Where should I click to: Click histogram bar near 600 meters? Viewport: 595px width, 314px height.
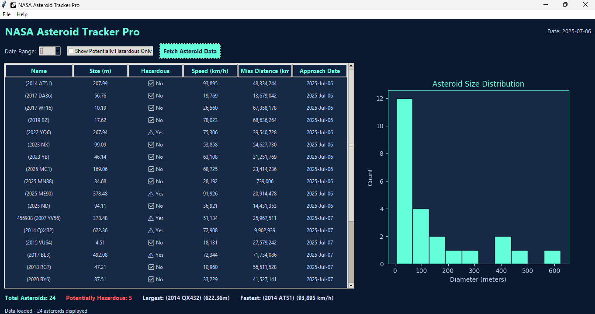pos(552,257)
